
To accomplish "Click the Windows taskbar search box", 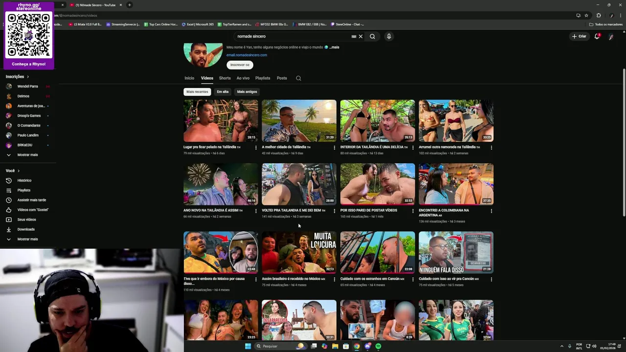I will pos(280,346).
